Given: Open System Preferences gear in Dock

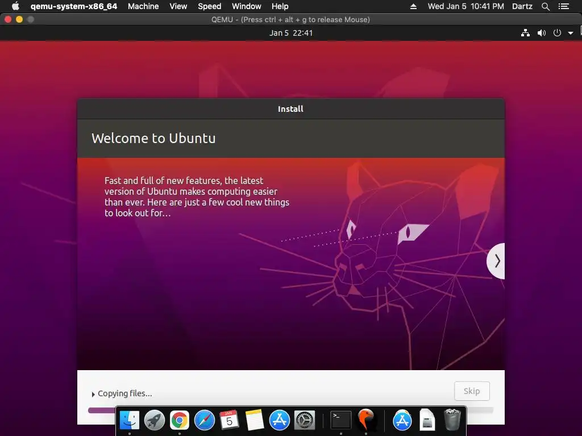Looking at the screenshot, I should [x=305, y=421].
